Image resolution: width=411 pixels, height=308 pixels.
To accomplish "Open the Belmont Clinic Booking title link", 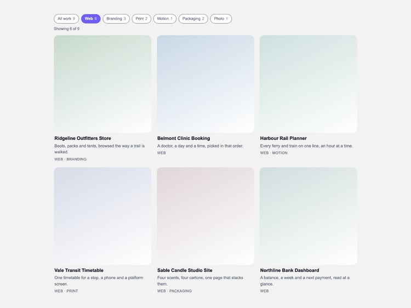I will [184, 138].
